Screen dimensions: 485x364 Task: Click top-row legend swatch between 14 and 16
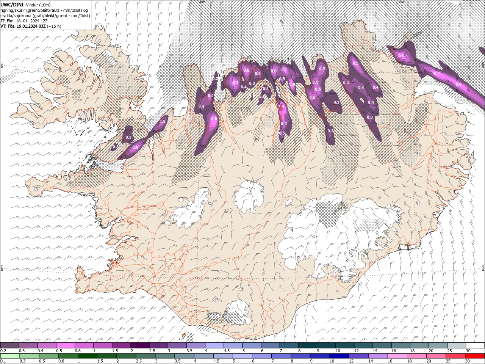382,345
